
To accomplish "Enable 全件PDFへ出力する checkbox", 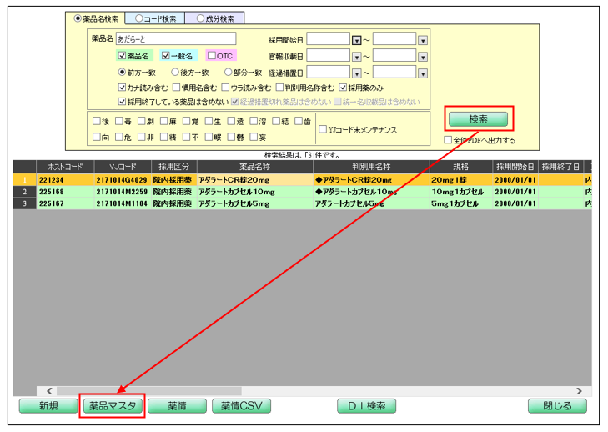I will pos(449,140).
